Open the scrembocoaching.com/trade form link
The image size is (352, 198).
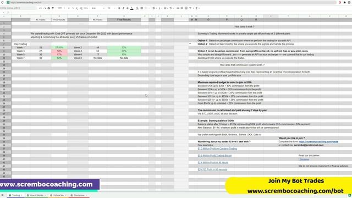(x=318, y=142)
